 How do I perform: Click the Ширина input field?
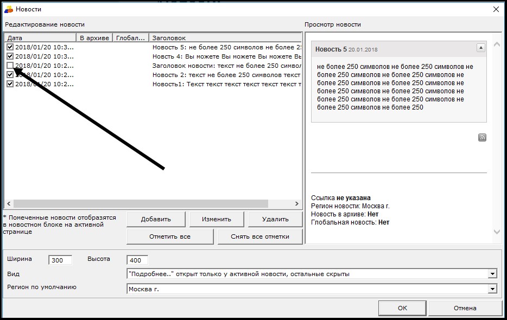pyautogui.click(x=60, y=260)
